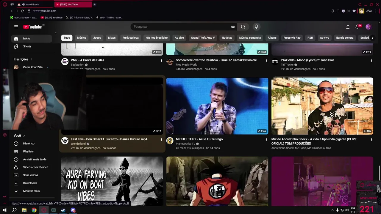Open the ovotz Stream bookmark
Viewport: 381px width, 214px height.
coord(24,18)
